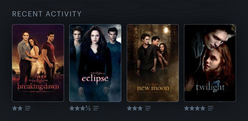Click the Recent Activity heading

(x=47, y=14)
